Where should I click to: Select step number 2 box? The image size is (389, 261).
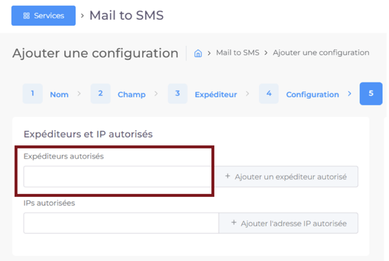[x=100, y=94]
